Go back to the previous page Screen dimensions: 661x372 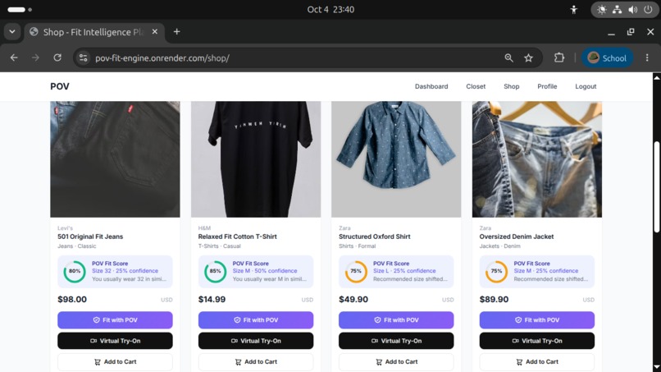click(x=14, y=57)
